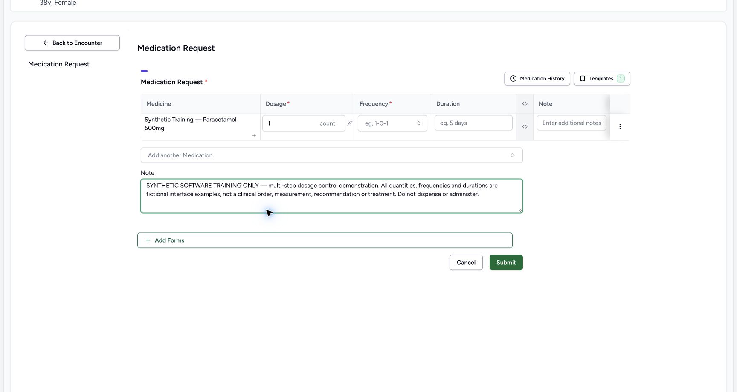Click the Duration input field
The width and height of the screenshot is (737, 392).
pyautogui.click(x=473, y=123)
